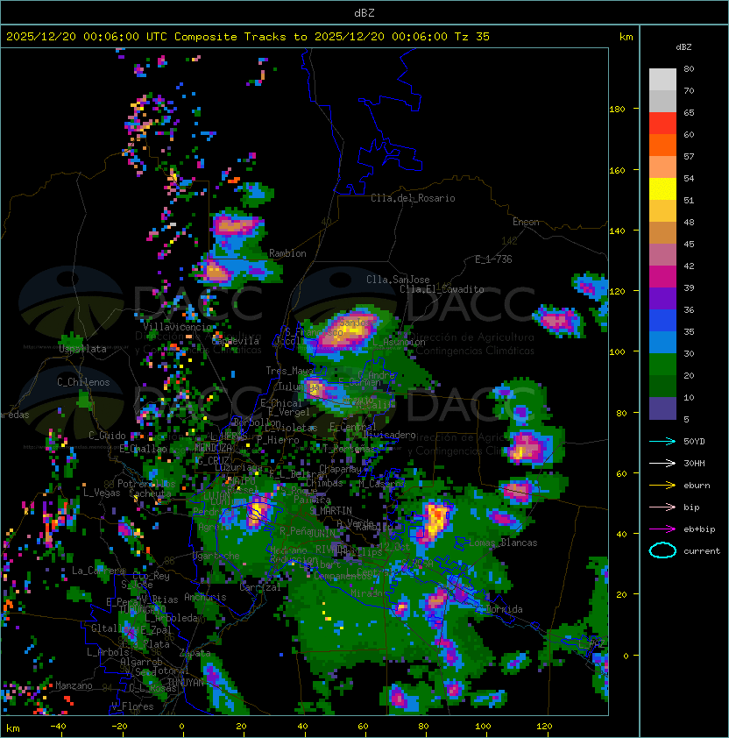This screenshot has height=738, width=729.
Task: Click the cyan ellipse 'current' icon
Action: coord(662,550)
